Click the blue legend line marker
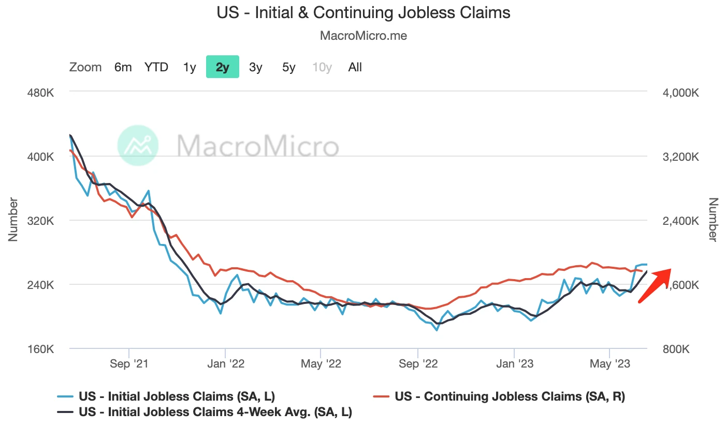Viewport: 726px width, 428px height. 66,397
